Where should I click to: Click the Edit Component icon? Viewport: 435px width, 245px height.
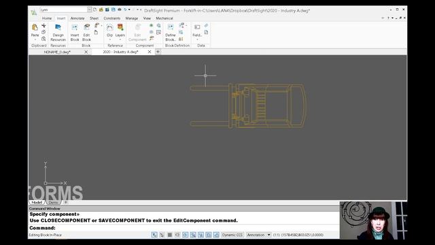pyautogui.click(x=137, y=27)
